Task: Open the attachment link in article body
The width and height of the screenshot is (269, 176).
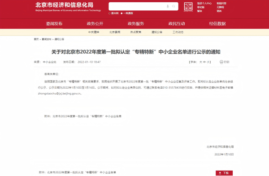Action: (x=87, y=116)
